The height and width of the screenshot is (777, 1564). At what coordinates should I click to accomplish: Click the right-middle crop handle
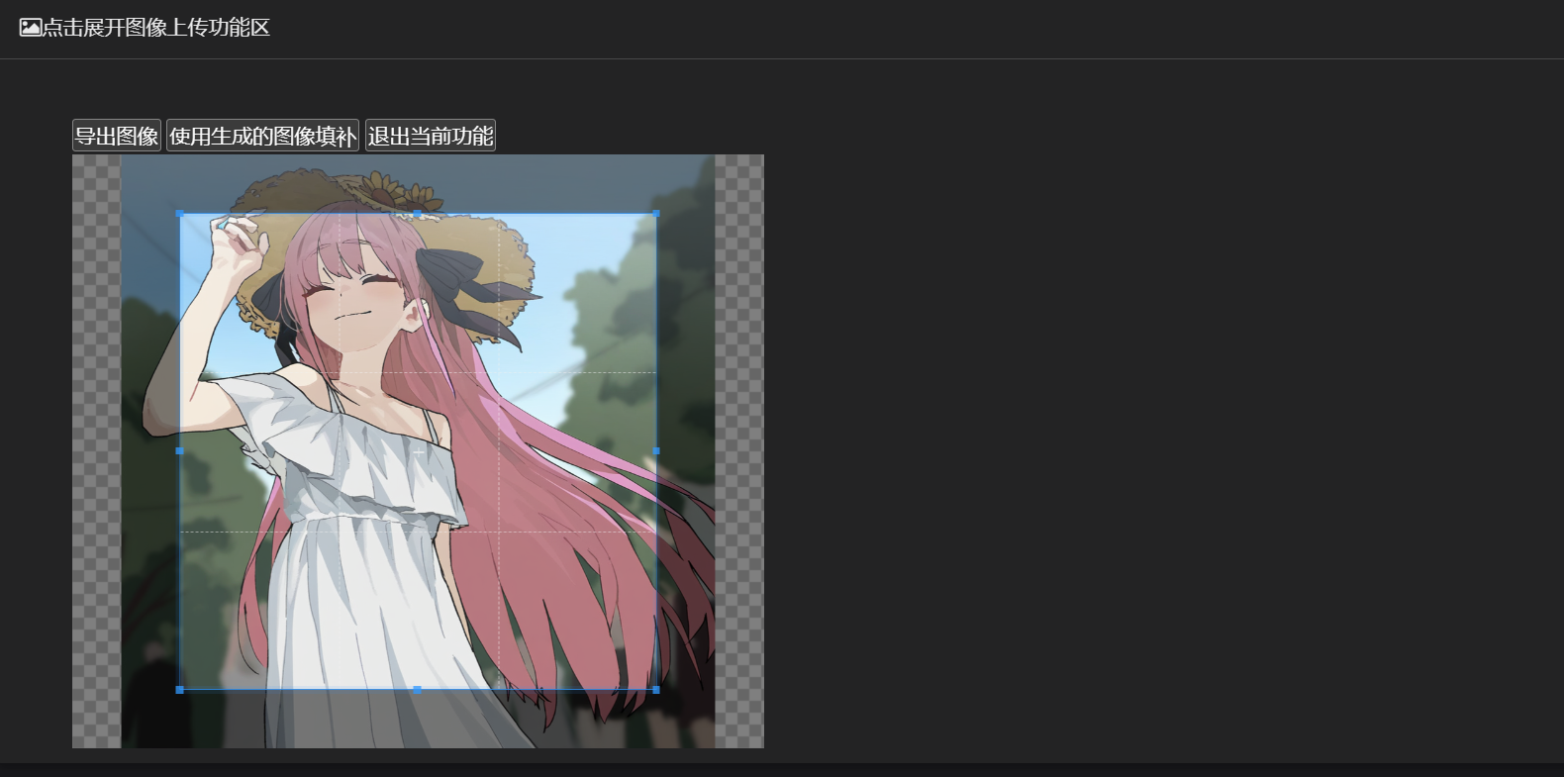655,451
